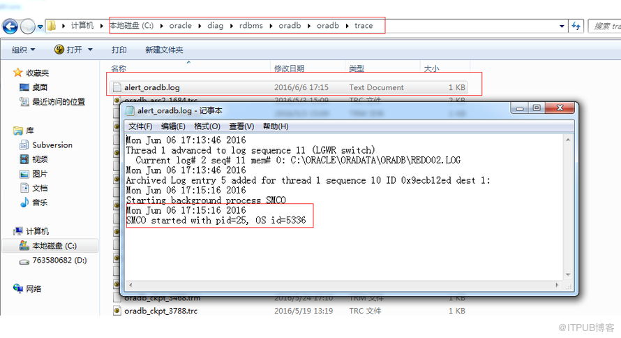Open Notepad 文件(F) menu
Image resolution: width=621 pixels, height=338 pixels.
click(x=140, y=126)
